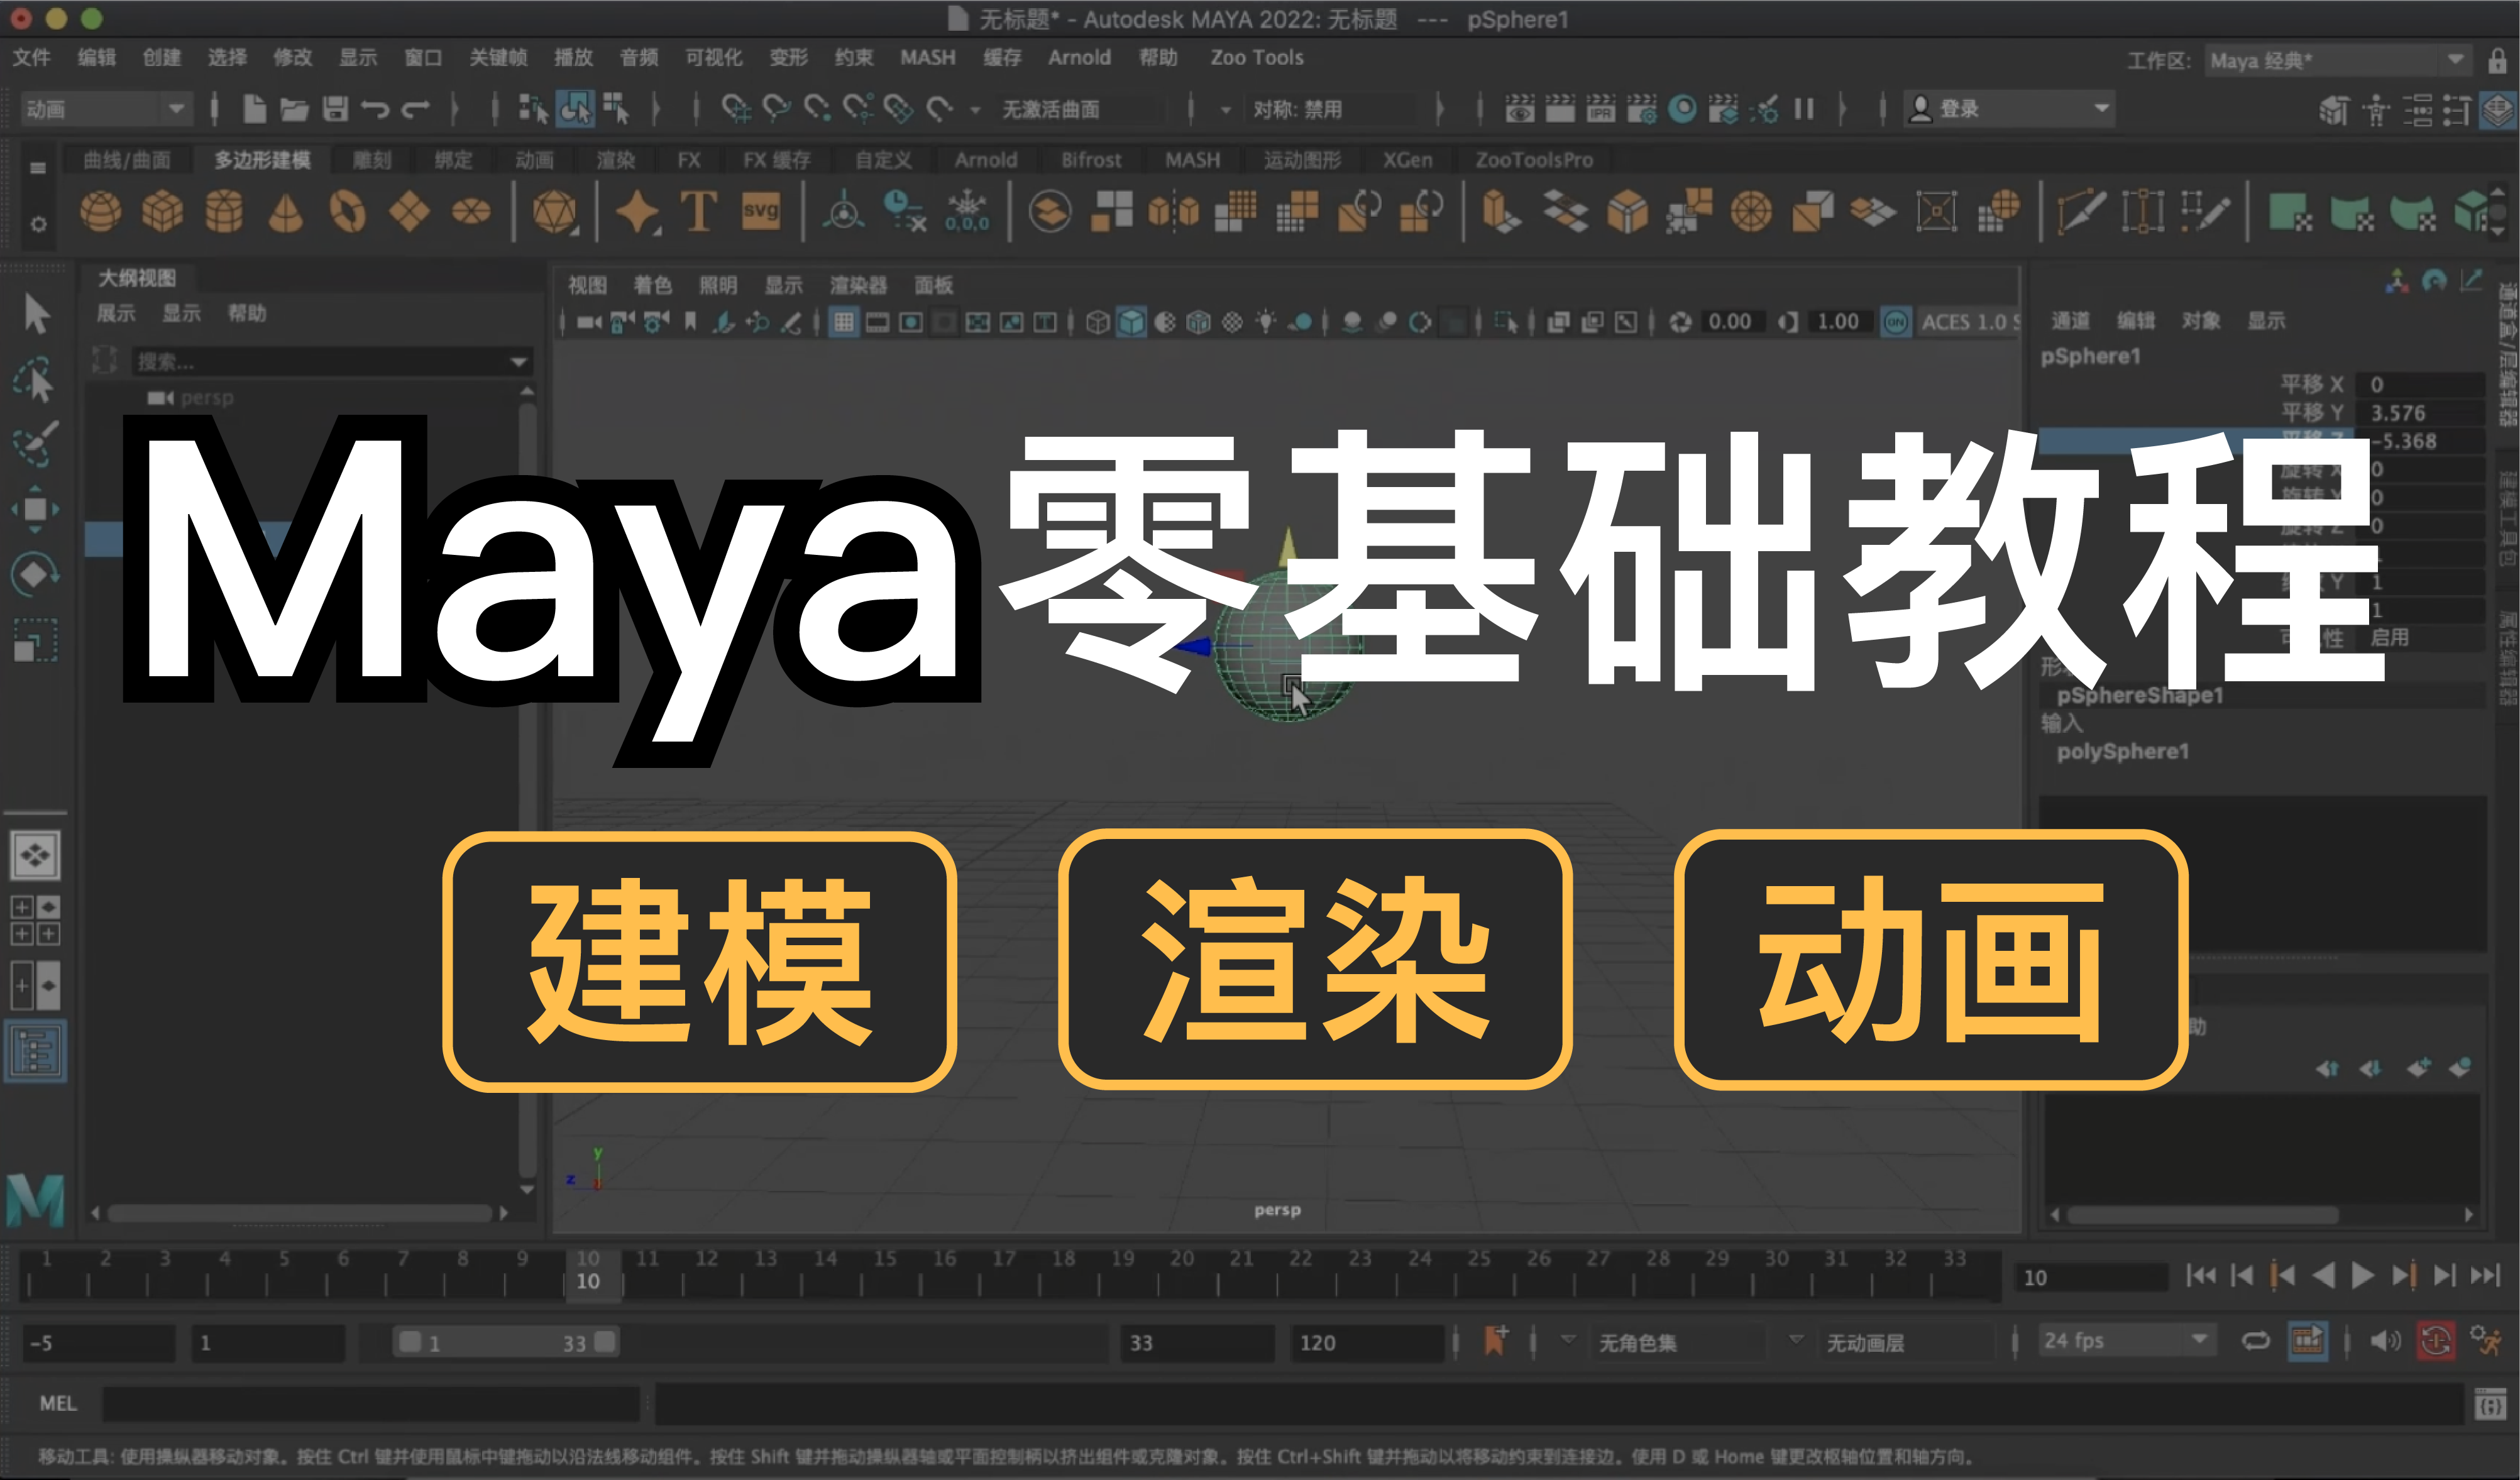Click the Platonic solid shelf icon
The width and height of the screenshot is (2520, 1480).
[x=555, y=212]
